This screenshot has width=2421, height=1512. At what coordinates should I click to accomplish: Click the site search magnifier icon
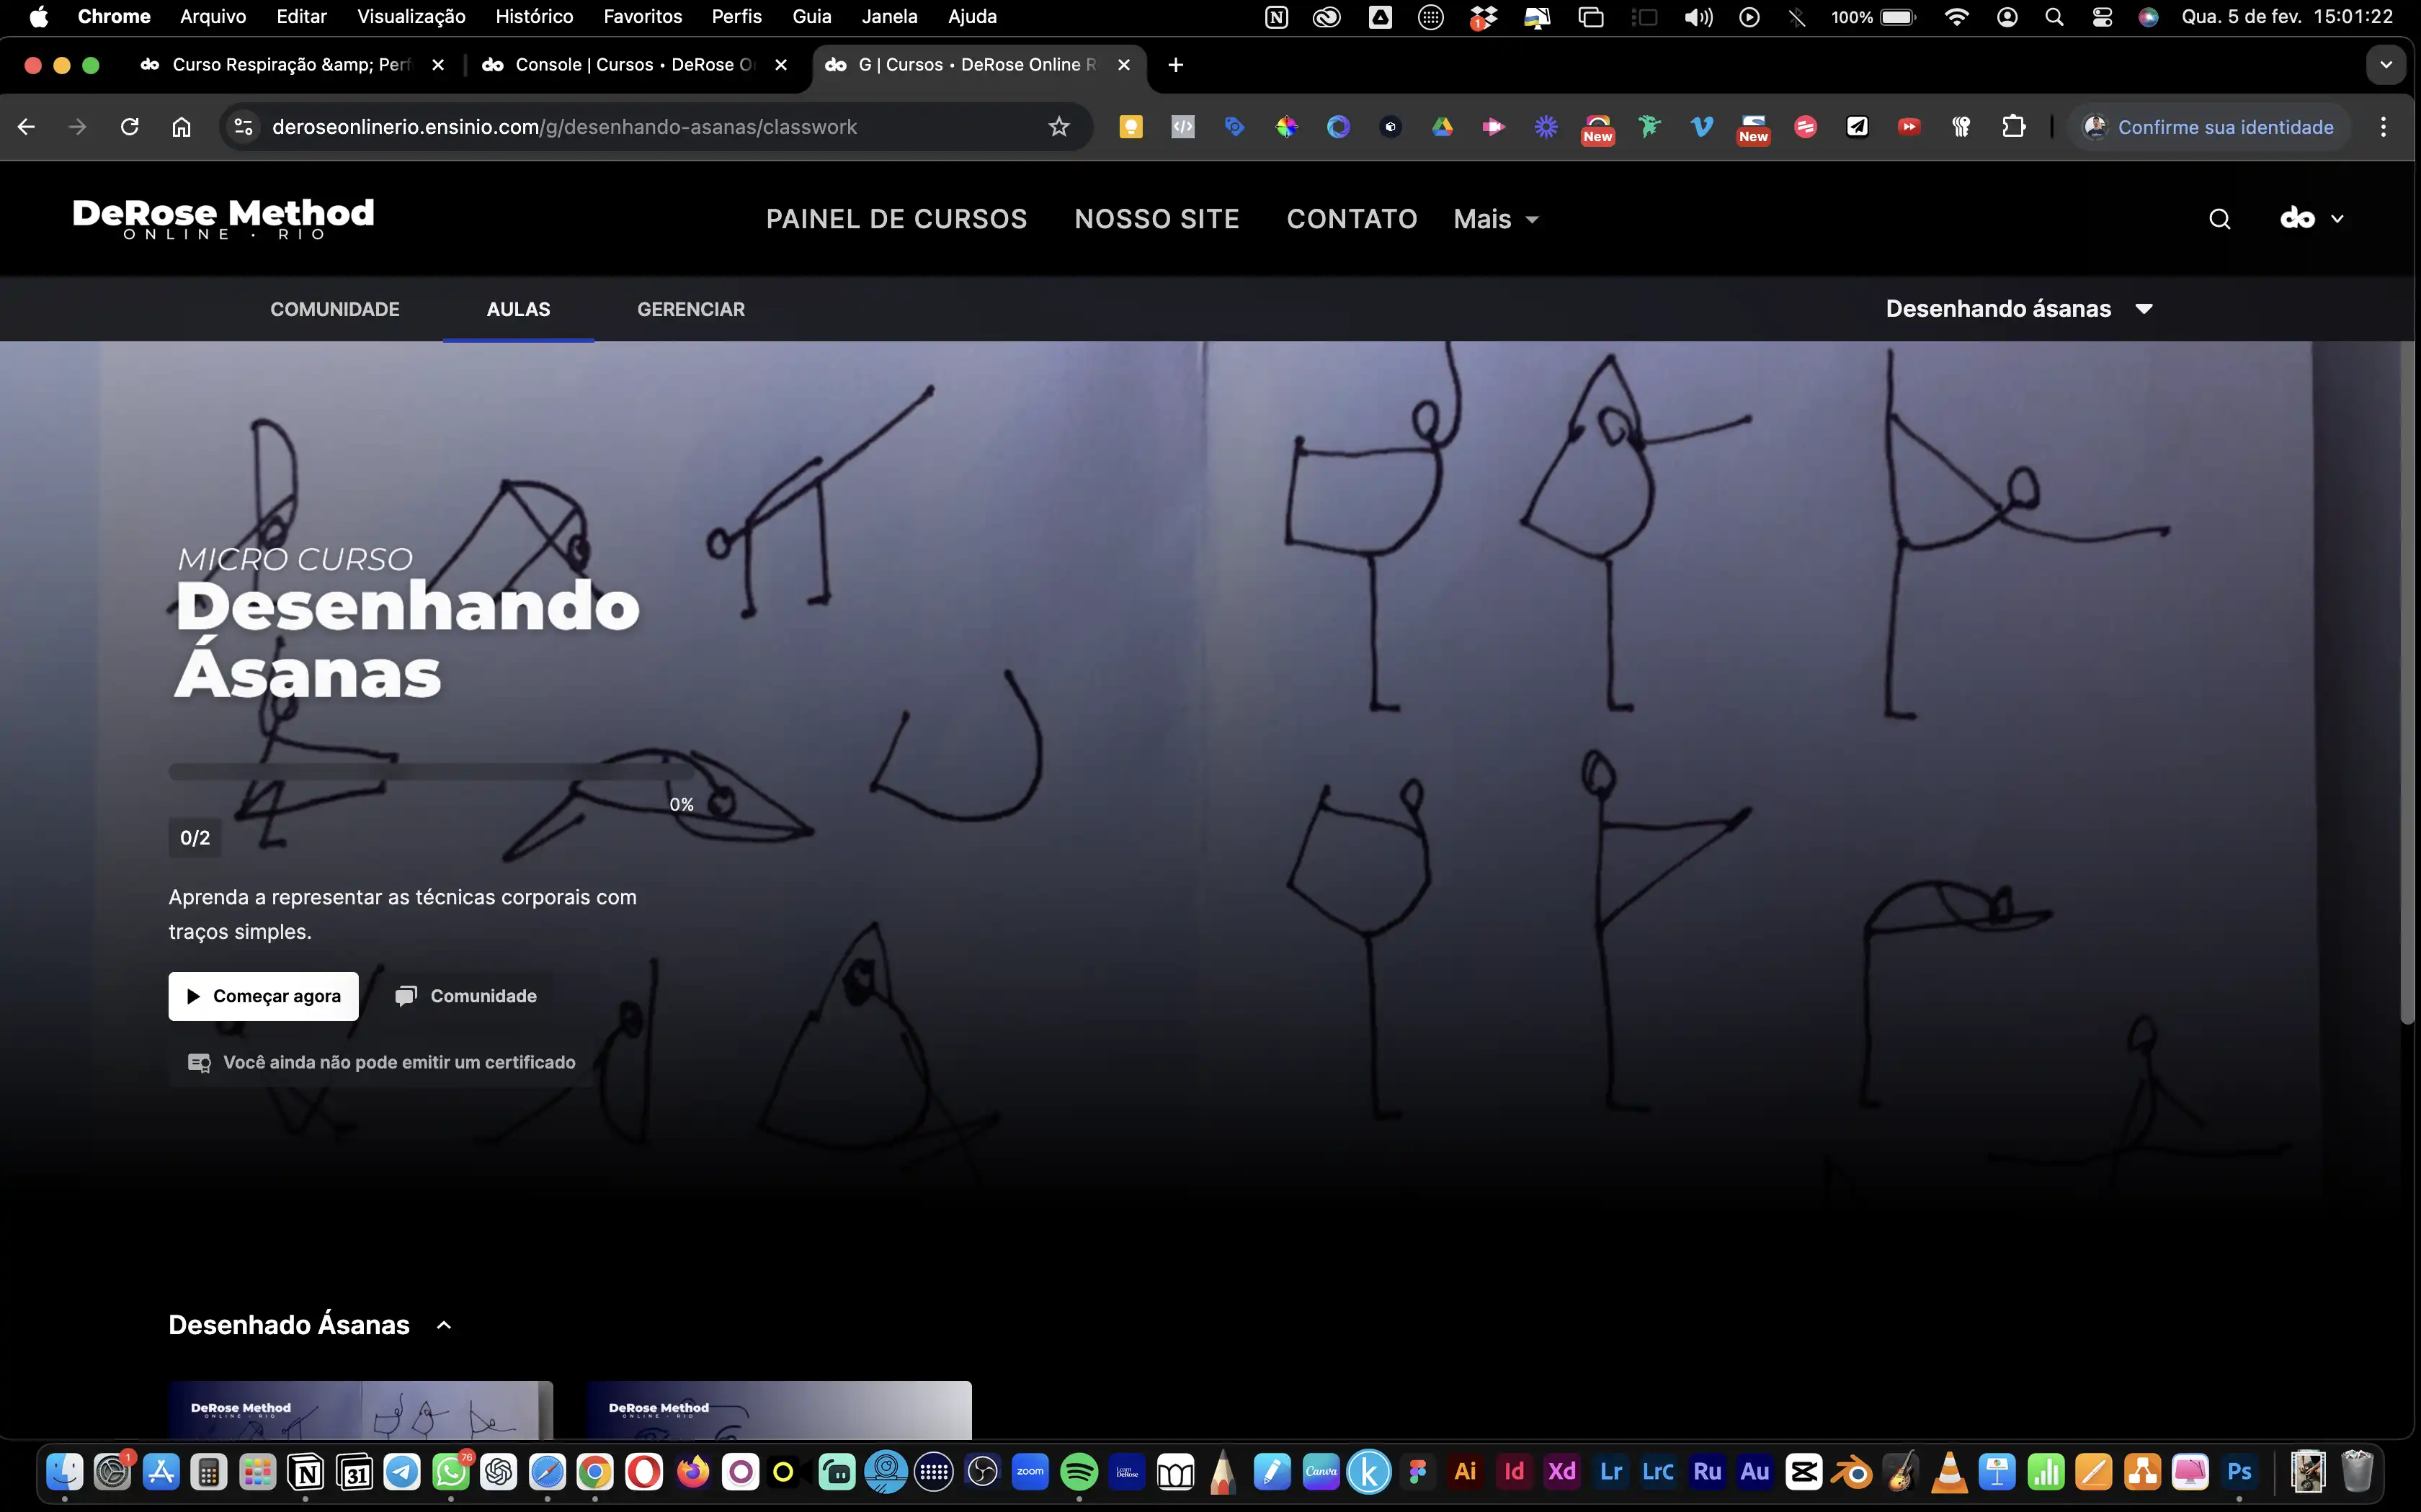2219,219
